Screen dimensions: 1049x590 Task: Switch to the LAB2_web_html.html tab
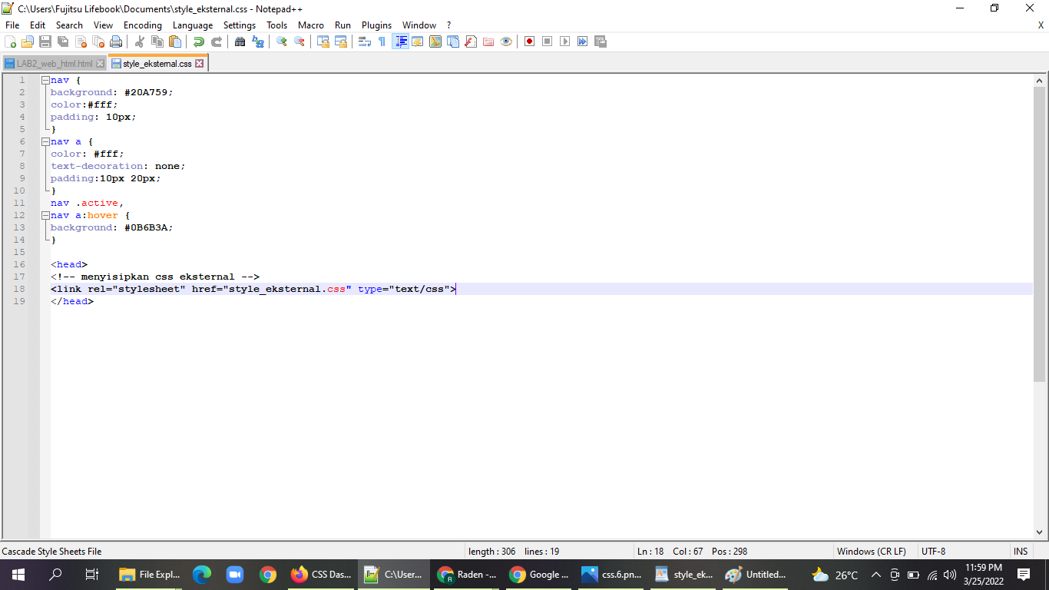(x=55, y=64)
